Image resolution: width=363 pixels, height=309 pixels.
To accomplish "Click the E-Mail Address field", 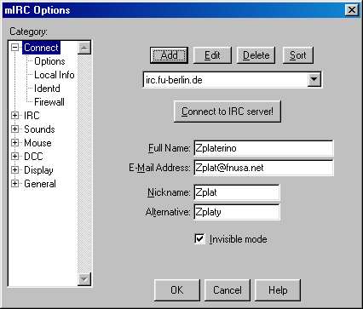I will [263, 168].
